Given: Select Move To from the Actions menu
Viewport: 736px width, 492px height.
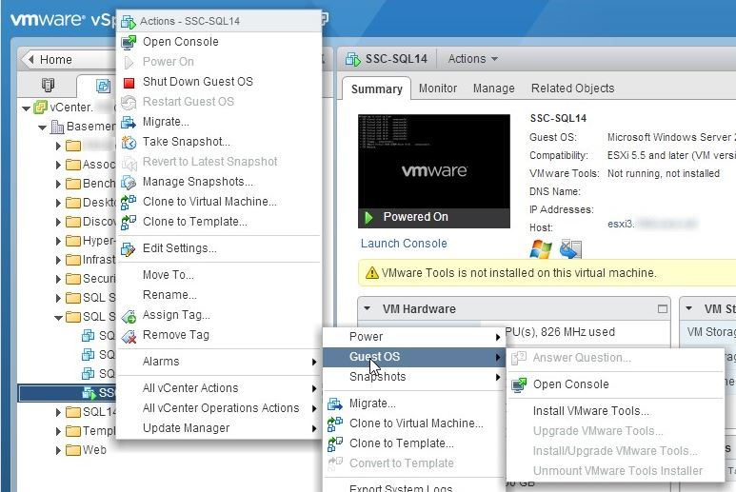Looking at the screenshot, I should 168,275.
